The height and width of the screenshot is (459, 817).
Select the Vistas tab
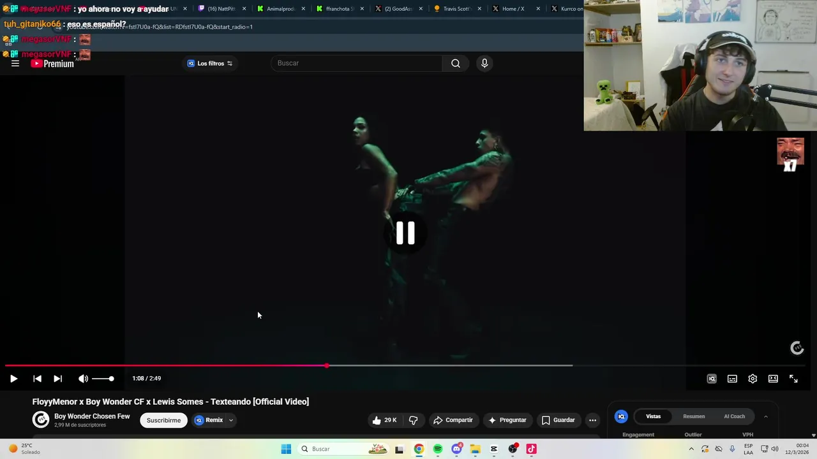[653, 416]
